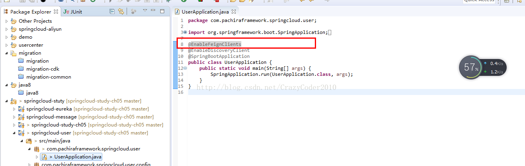Click the springcloud-eureka Maven project icon
Screen dimensions: 525x166
coord(22,109)
